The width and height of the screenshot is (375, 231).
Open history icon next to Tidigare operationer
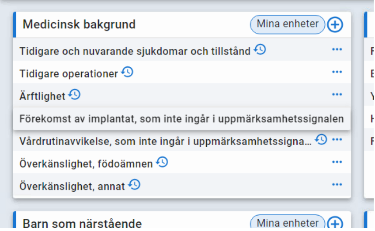coord(127,72)
